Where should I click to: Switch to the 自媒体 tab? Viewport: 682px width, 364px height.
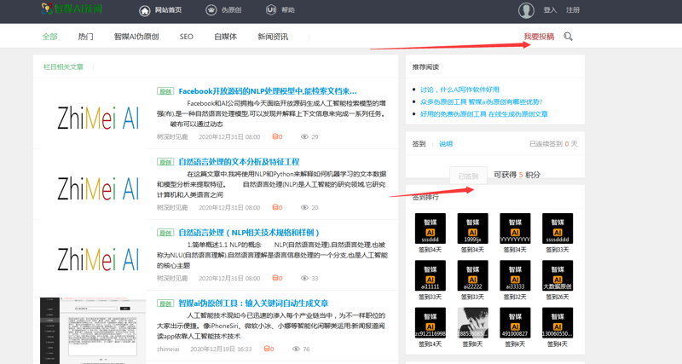click(x=225, y=37)
